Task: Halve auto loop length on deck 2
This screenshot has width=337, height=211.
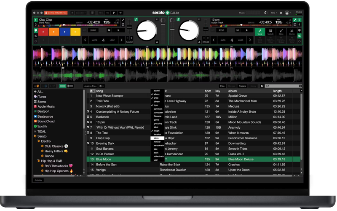Action: click(x=214, y=40)
